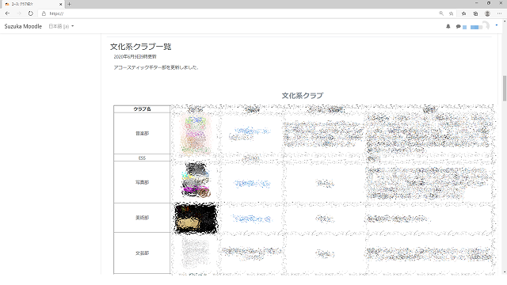Viewport: 507px width, 285px height.
Task: Add this page to favorites with star icon
Action: point(451,13)
